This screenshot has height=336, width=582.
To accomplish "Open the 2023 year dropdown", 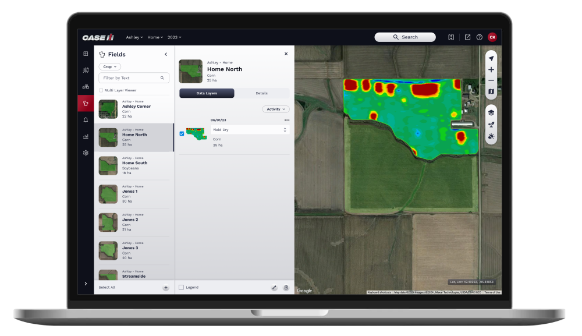I will (x=174, y=37).
